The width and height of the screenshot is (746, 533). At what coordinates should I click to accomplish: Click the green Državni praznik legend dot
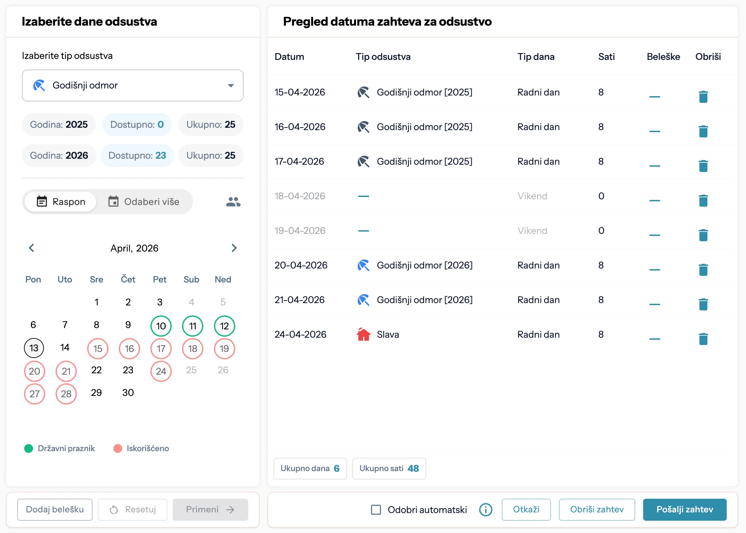(x=29, y=448)
